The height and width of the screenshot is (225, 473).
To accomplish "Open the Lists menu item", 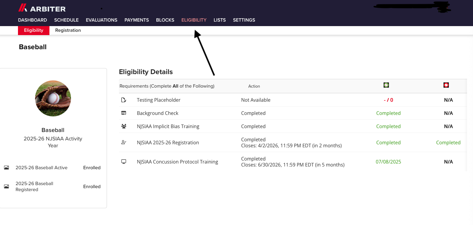I will point(220,20).
